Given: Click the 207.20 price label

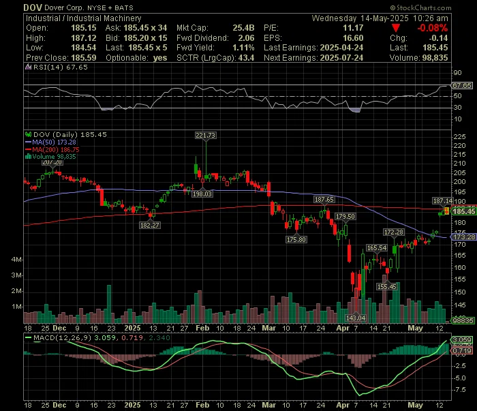Looking at the screenshot, I should (x=52, y=162).
